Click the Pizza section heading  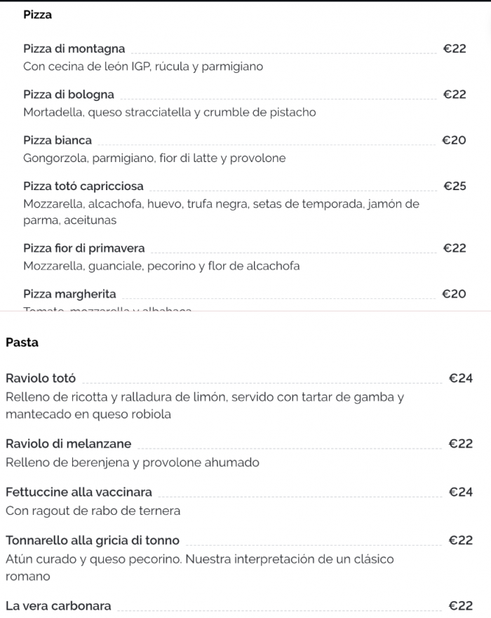(x=37, y=15)
